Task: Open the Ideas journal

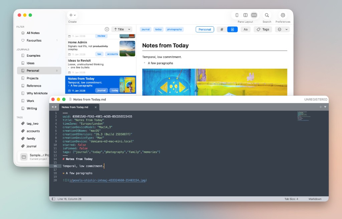Action: [39, 63]
